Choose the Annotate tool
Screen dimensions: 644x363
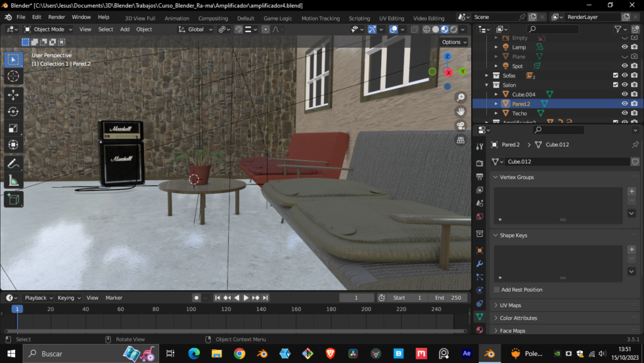13,164
